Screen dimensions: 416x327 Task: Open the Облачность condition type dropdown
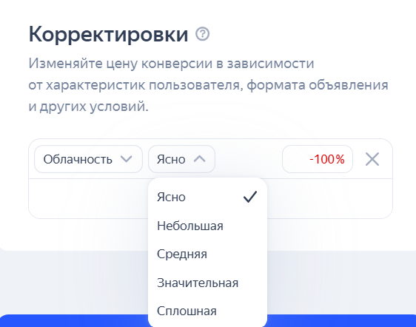tap(88, 159)
